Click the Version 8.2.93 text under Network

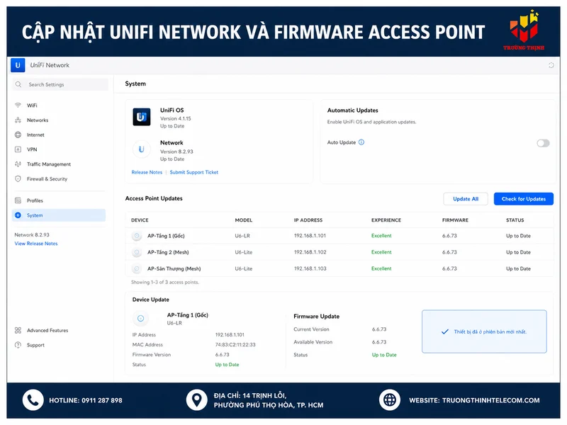click(x=176, y=152)
